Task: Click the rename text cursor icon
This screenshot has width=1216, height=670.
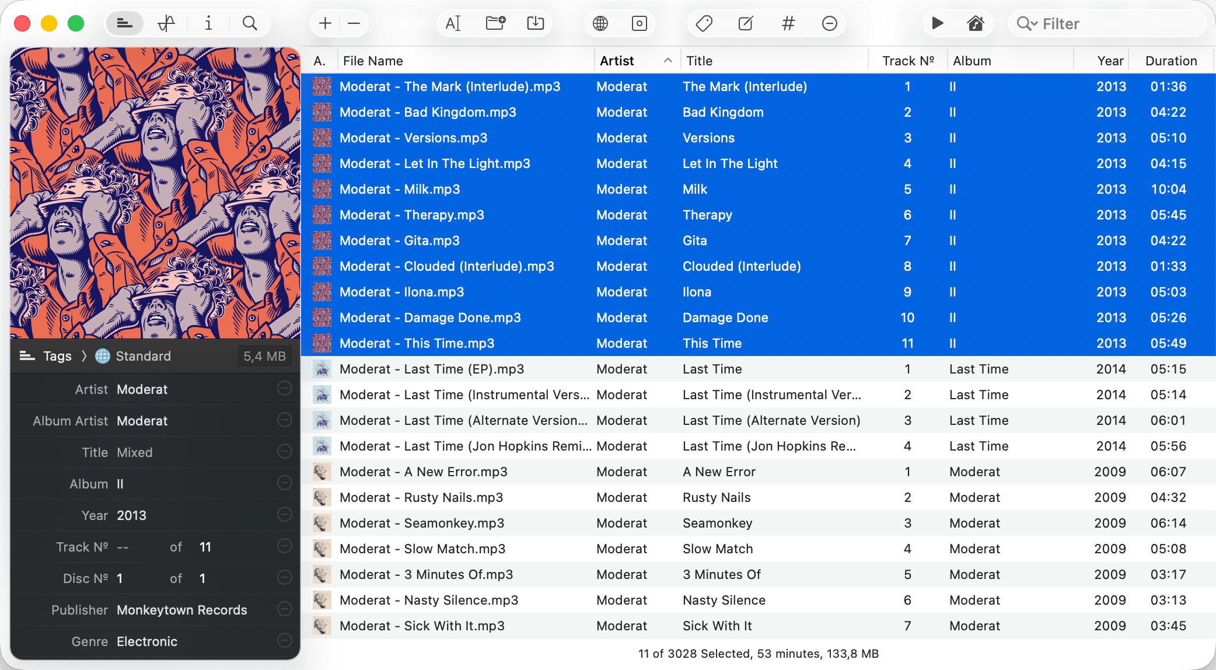Action: click(x=453, y=23)
